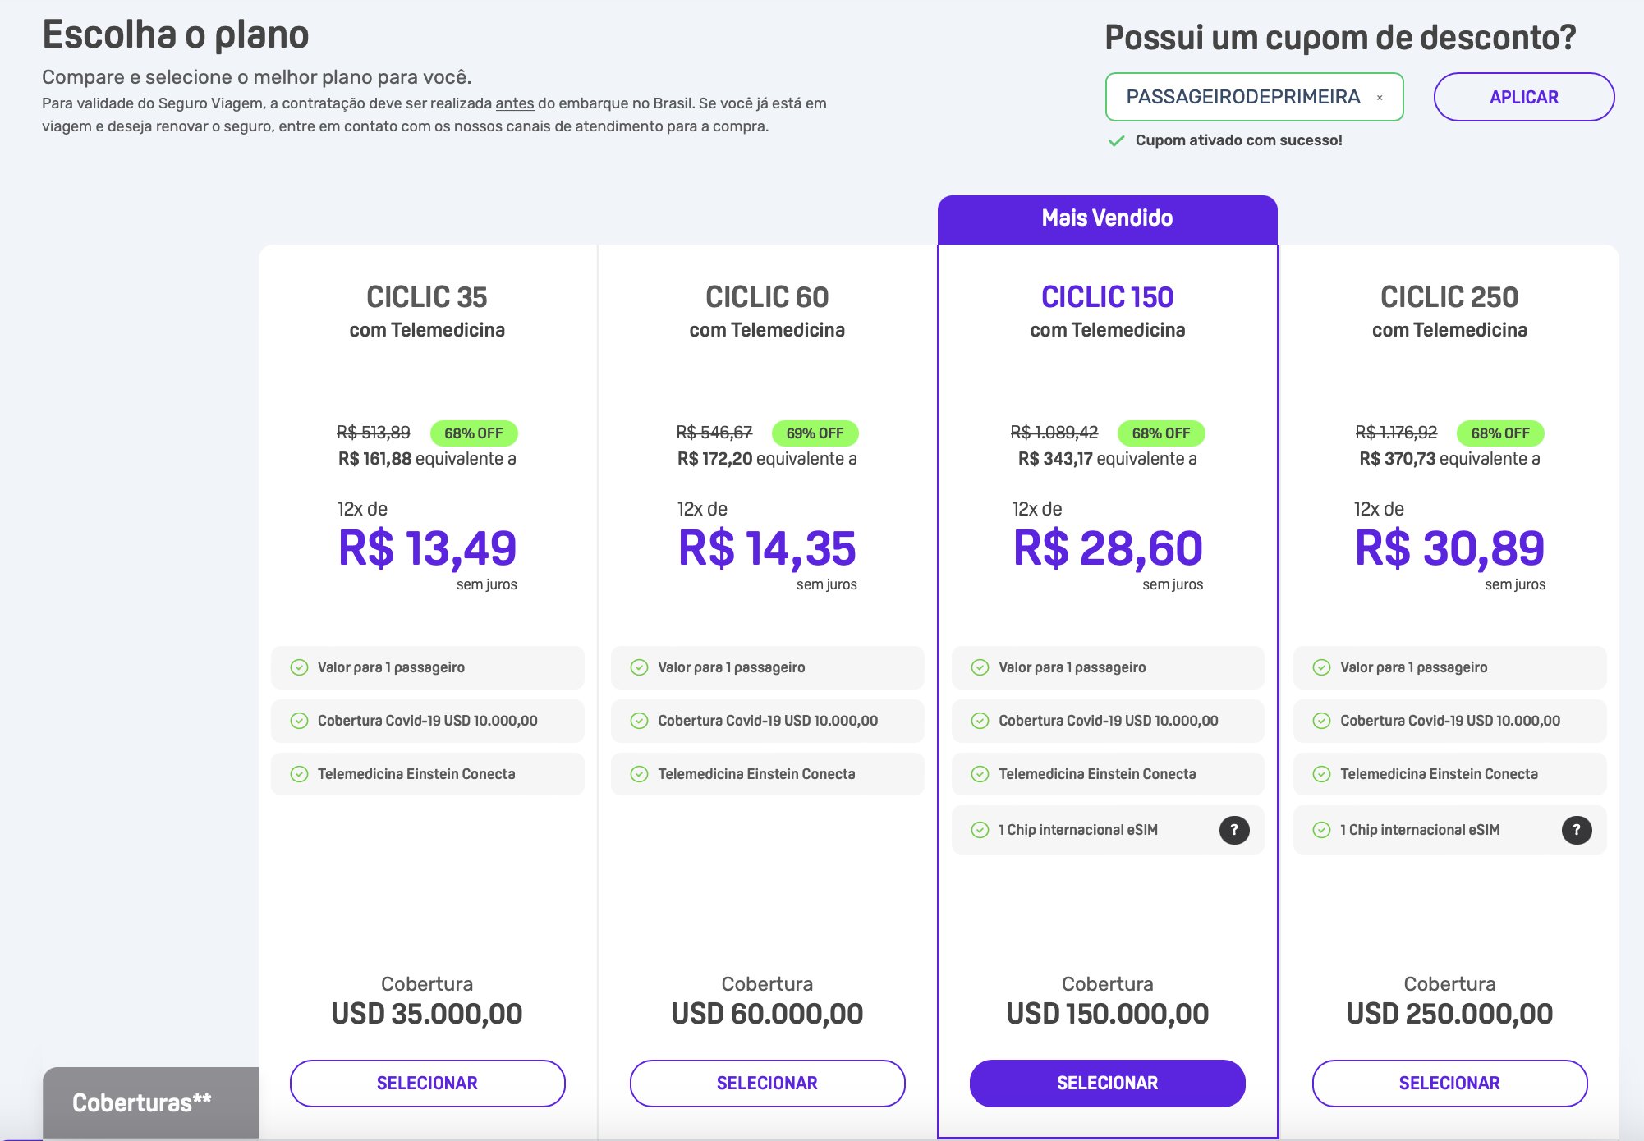Clear the coupon code with the x icon
This screenshot has height=1141, width=1644.
tap(1380, 98)
